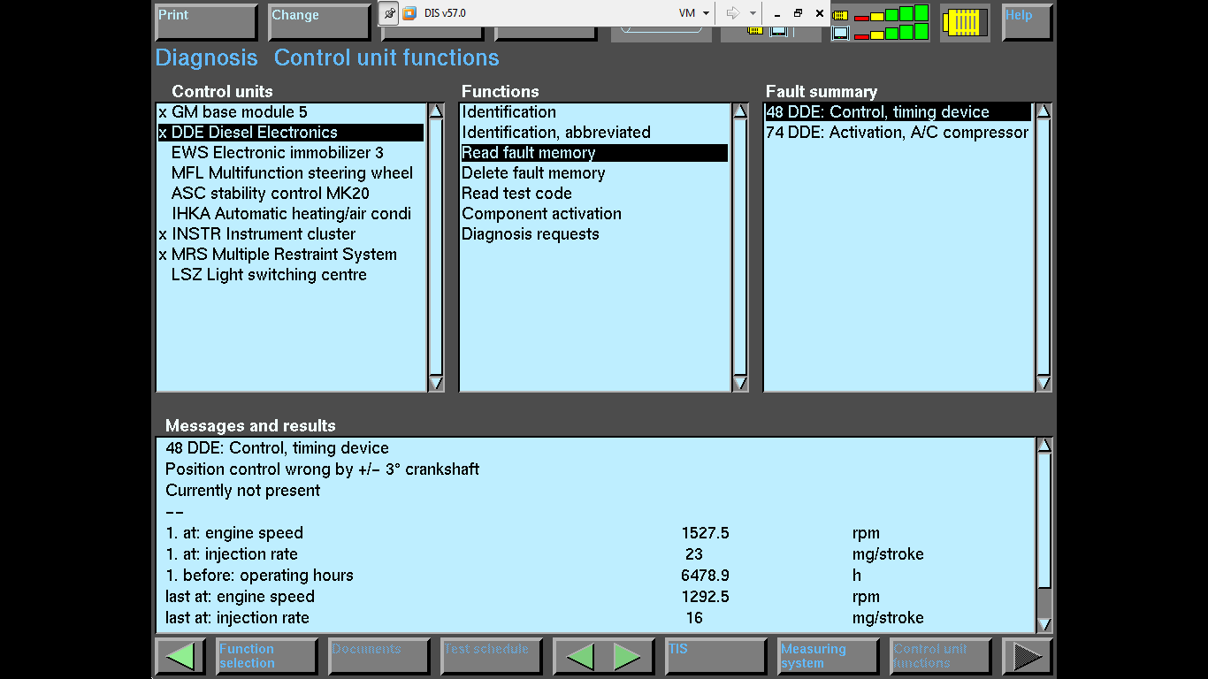
Task: Select the INSTR Instrument cluster control unit
Action: coord(264,234)
